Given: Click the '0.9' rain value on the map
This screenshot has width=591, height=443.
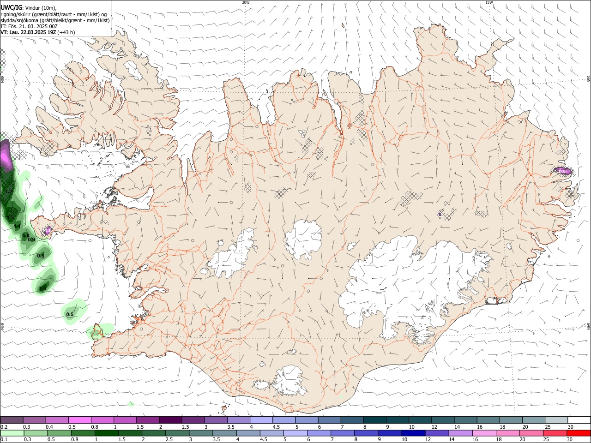Looking at the screenshot, I should tap(31, 240).
